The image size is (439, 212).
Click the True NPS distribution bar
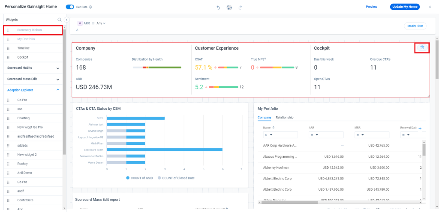coord(277,68)
